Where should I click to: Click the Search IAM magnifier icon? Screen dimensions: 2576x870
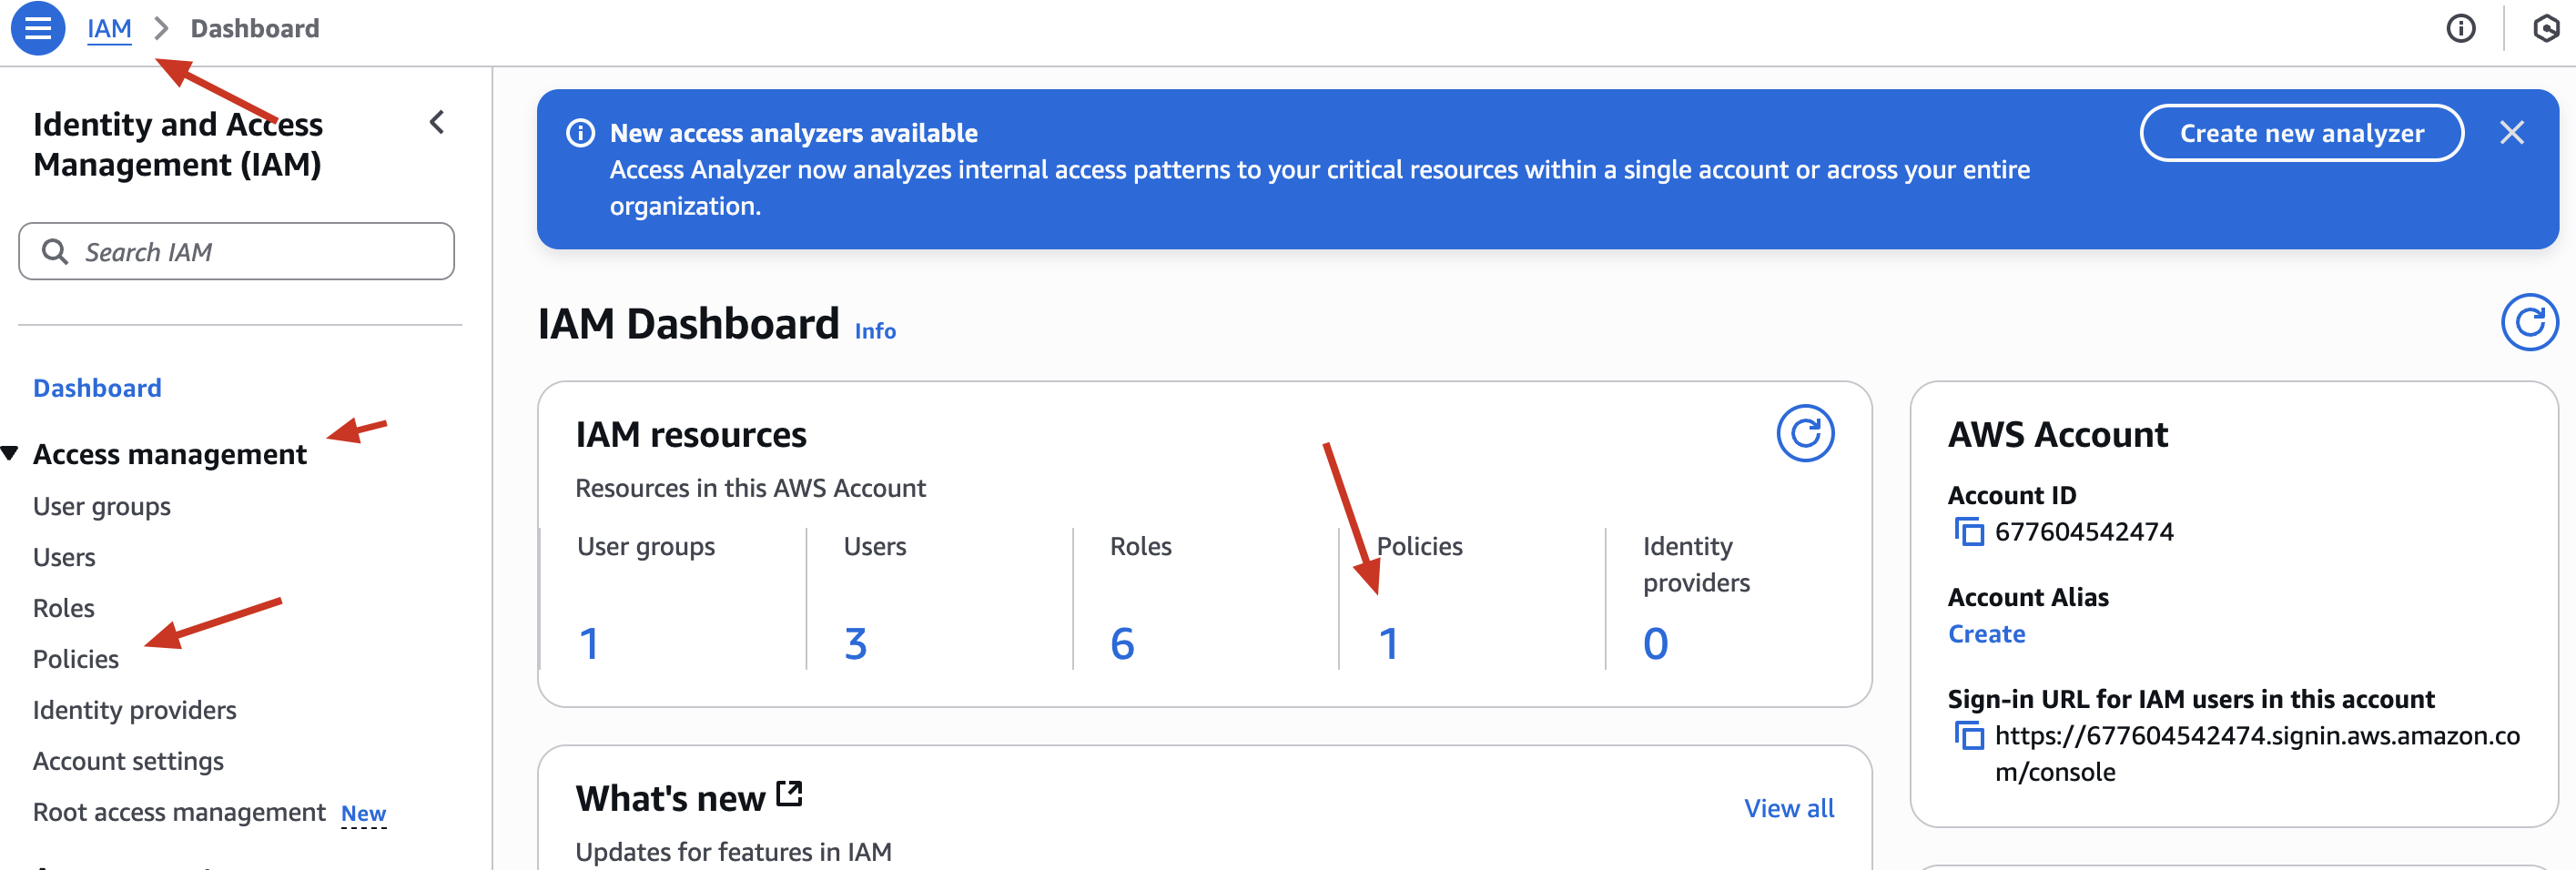tap(55, 251)
